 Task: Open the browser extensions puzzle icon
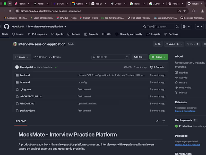pos(193,11)
